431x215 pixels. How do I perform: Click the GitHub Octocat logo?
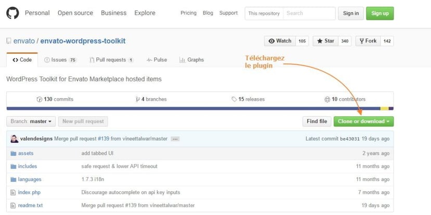pos(12,13)
